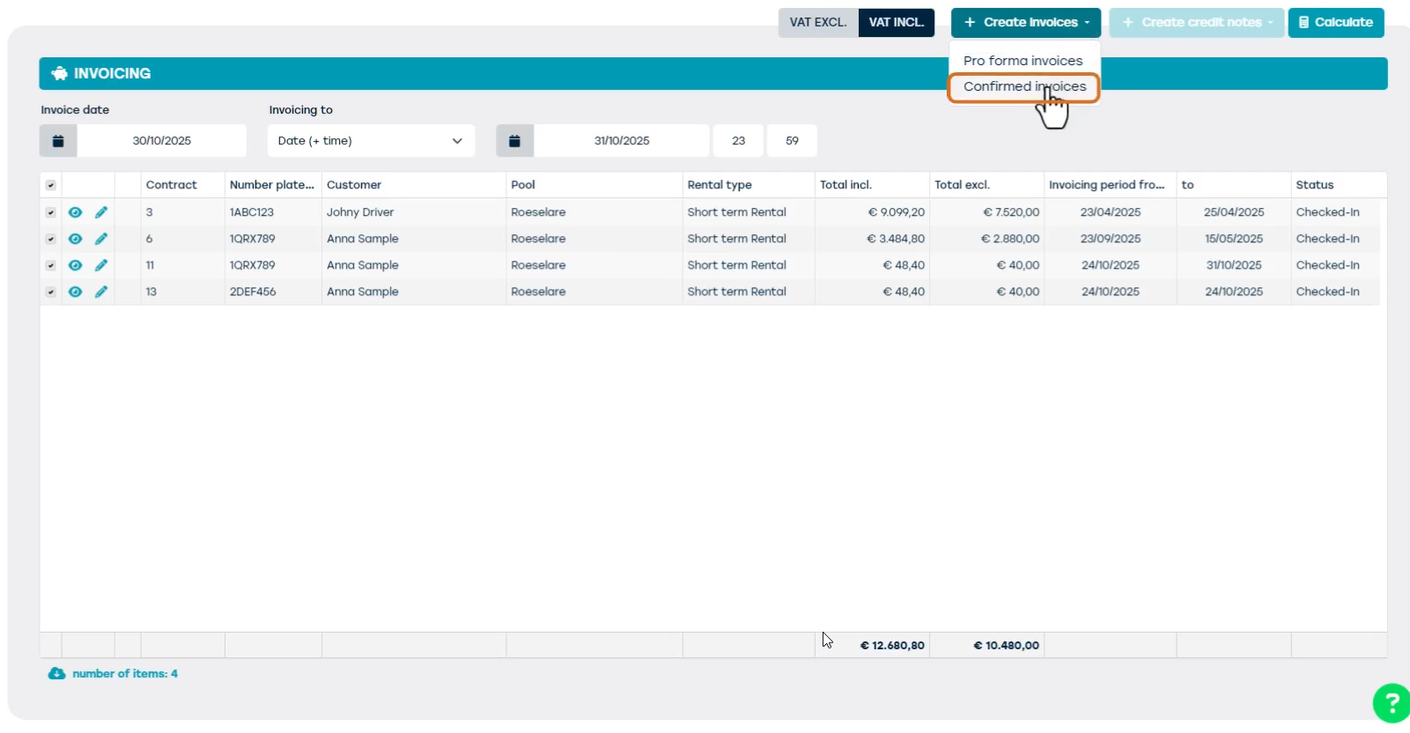Screen dimensions: 1410x733
Task: Click the number of items: 4 label
Action: tap(125, 674)
